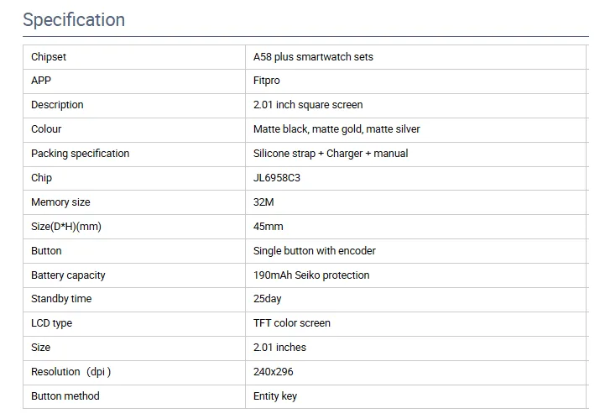The width and height of the screenshot is (605, 419).
Task: Click the Colour row label
Action: click(x=46, y=129)
